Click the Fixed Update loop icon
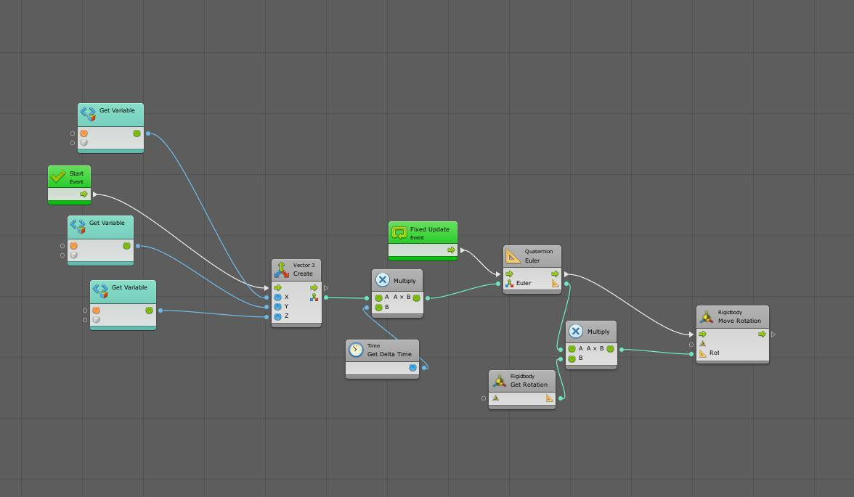Image resolution: width=854 pixels, height=497 pixels. [399, 233]
